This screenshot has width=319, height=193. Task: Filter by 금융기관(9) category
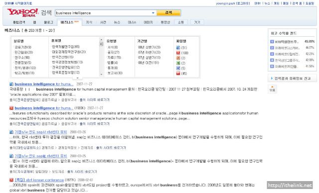23,47
